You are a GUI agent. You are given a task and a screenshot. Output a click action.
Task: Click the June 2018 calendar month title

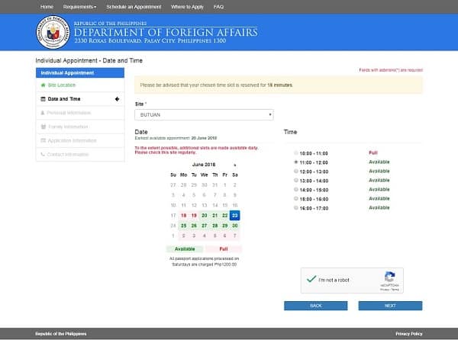click(204, 165)
